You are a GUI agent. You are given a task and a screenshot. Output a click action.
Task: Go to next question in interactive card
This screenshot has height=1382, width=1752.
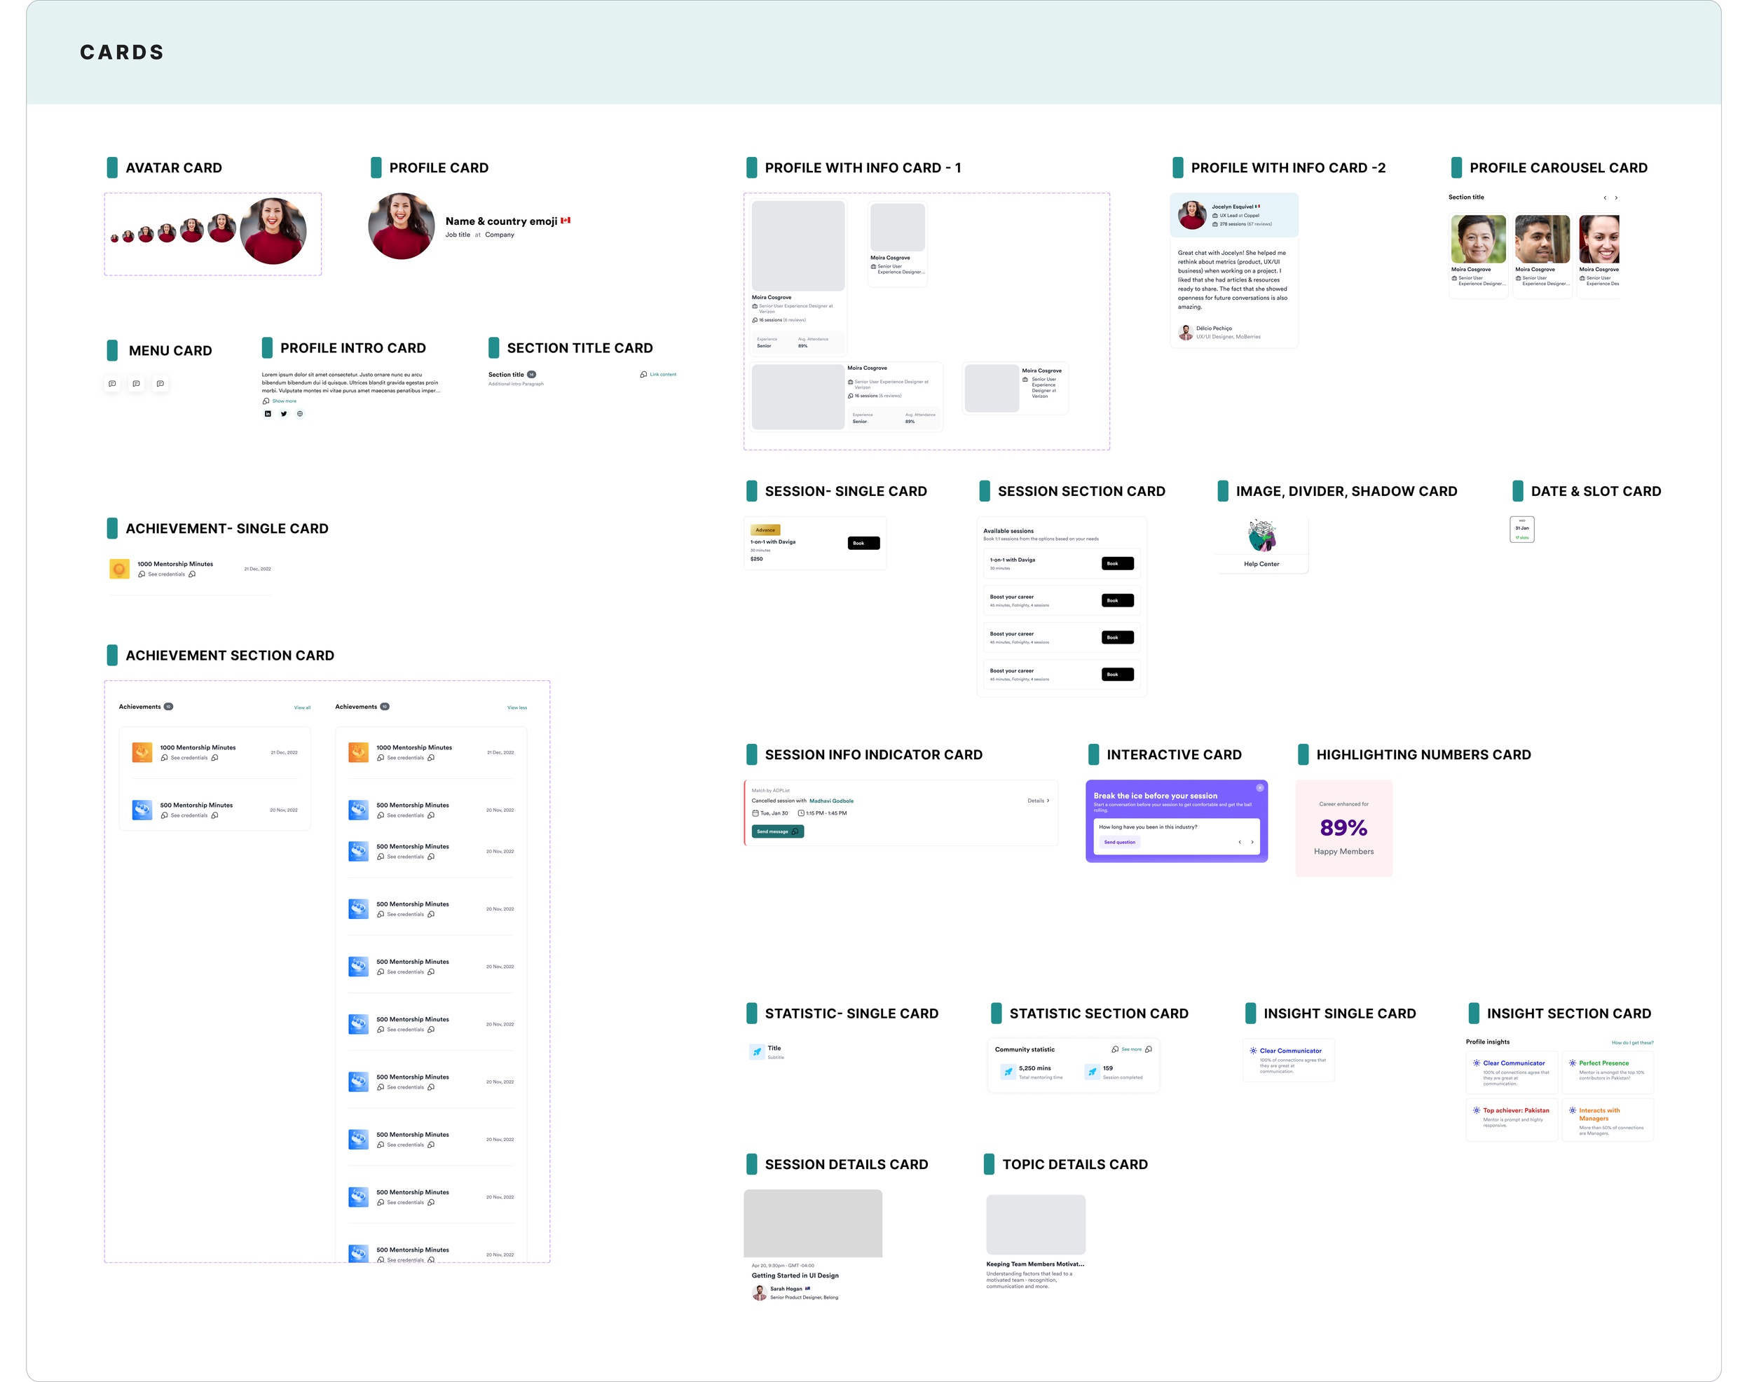(1252, 841)
